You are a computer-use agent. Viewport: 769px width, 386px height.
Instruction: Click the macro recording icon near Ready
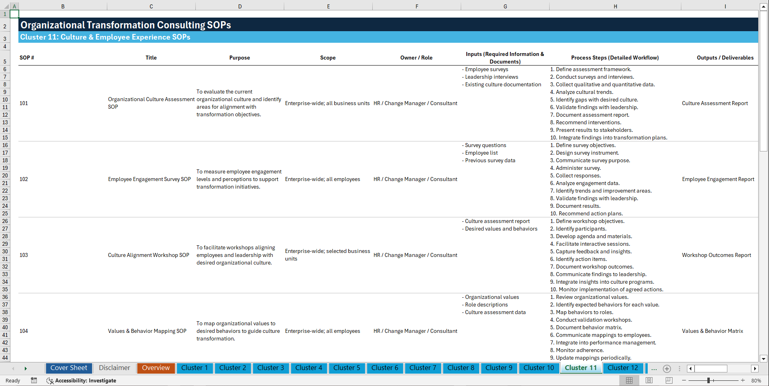[34, 380]
